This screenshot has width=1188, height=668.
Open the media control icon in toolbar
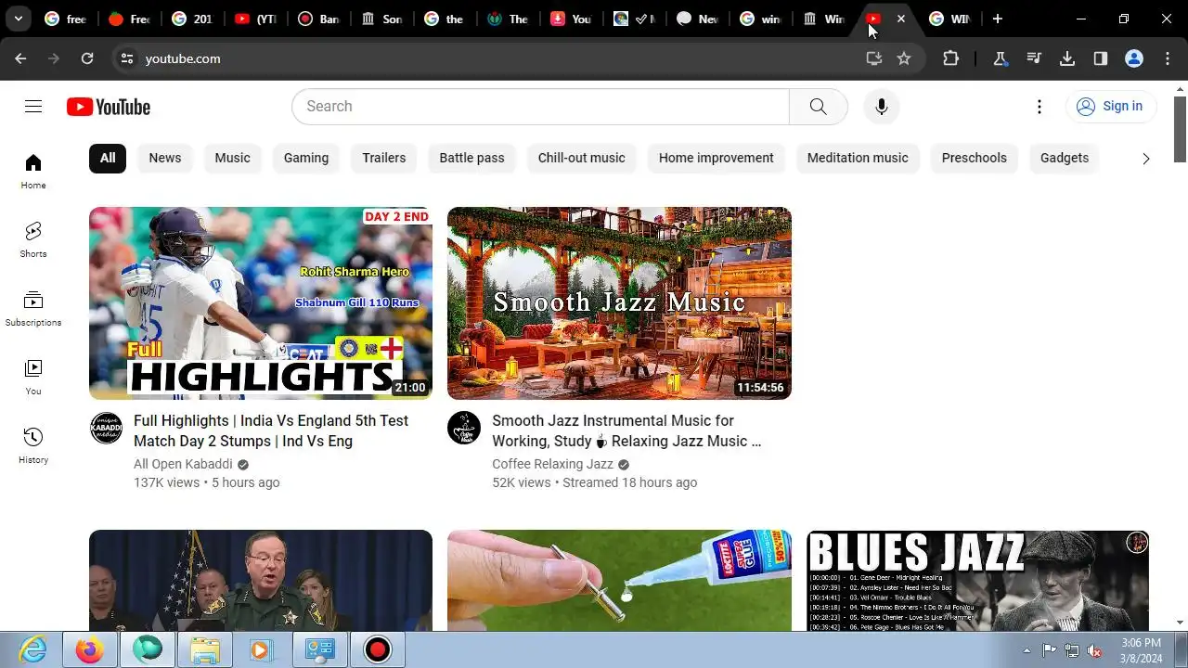click(1034, 58)
